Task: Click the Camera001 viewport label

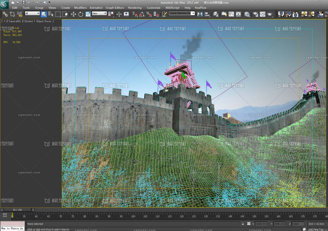Action: tap(15, 21)
